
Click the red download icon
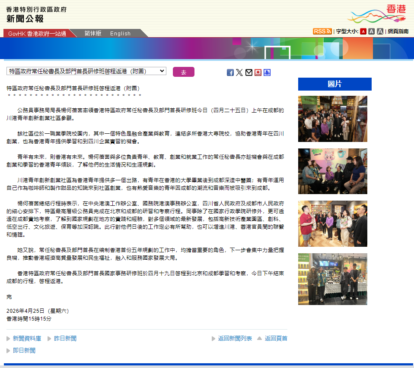click(258, 72)
